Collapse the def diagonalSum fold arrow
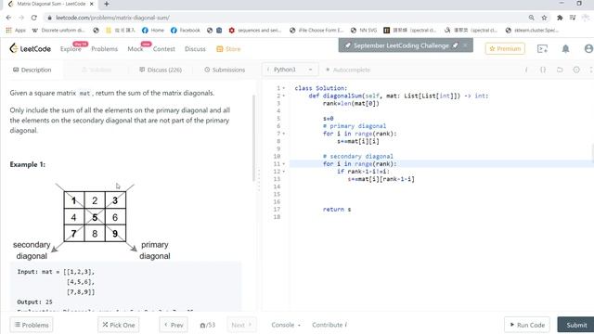 [x=284, y=96]
